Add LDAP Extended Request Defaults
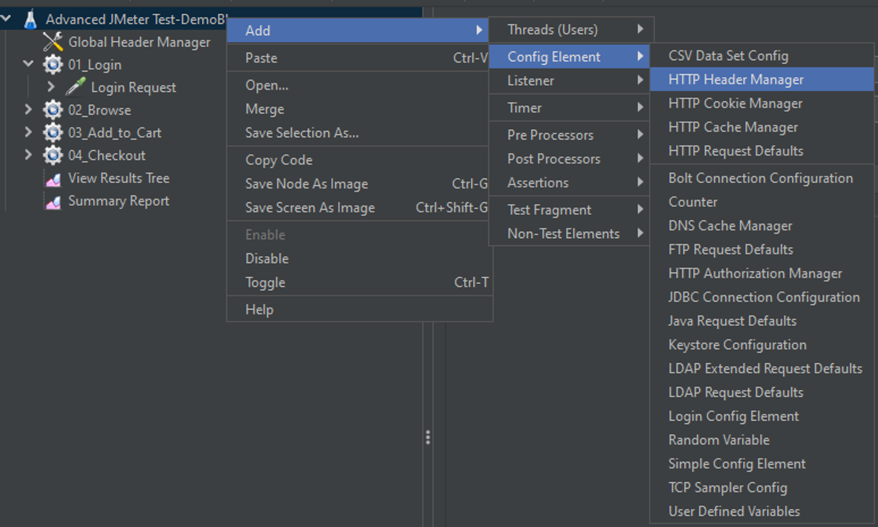The image size is (878, 527). pyautogui.click(x=762, y=369)
